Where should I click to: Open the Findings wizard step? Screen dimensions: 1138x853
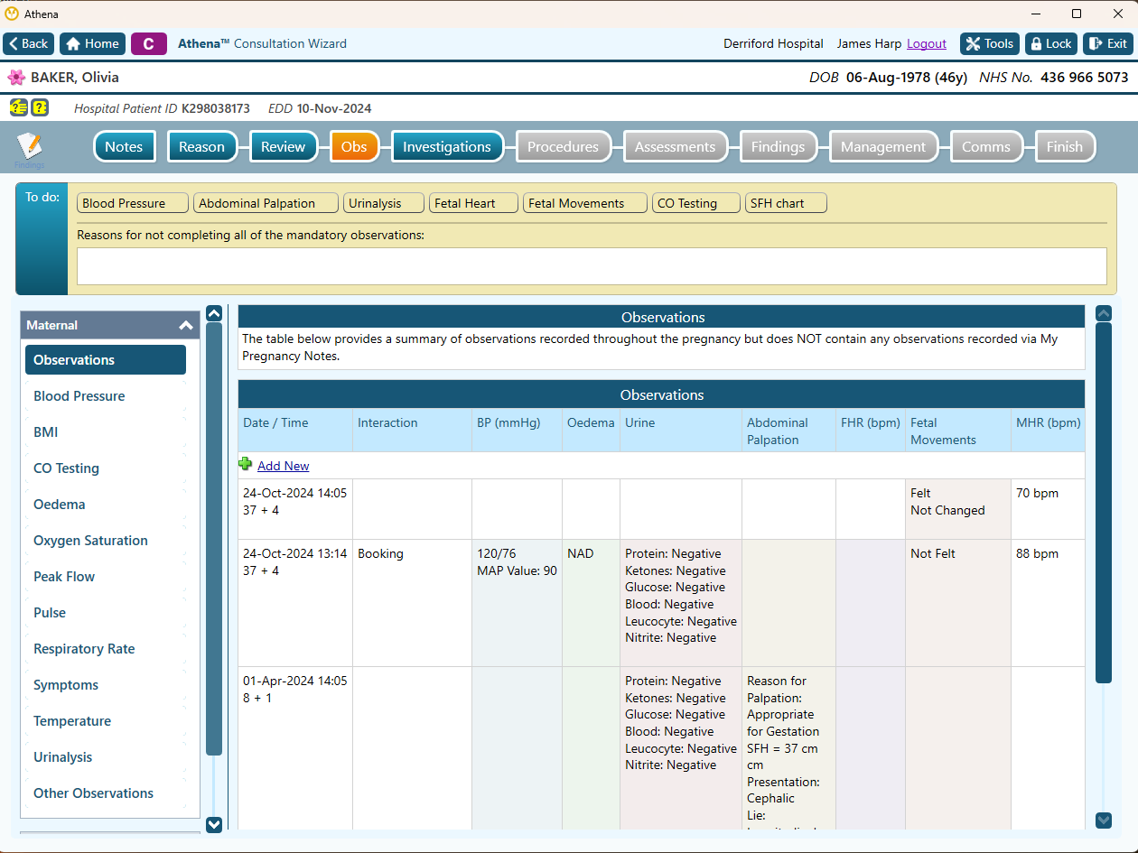point(778,147)
